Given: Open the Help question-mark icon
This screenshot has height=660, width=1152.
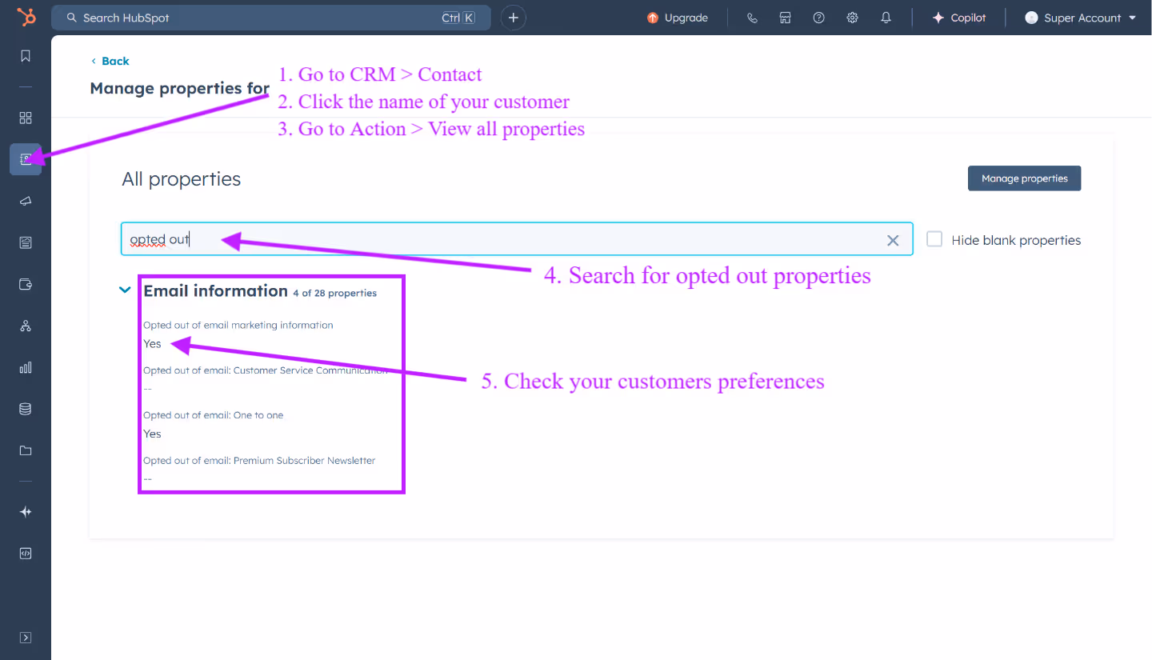Looking at the screenshot, I should tap(818, 17).
